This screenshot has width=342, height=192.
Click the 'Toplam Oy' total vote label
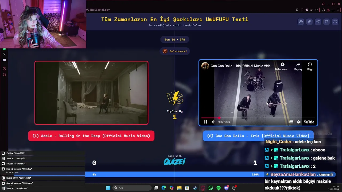[175, 111]
